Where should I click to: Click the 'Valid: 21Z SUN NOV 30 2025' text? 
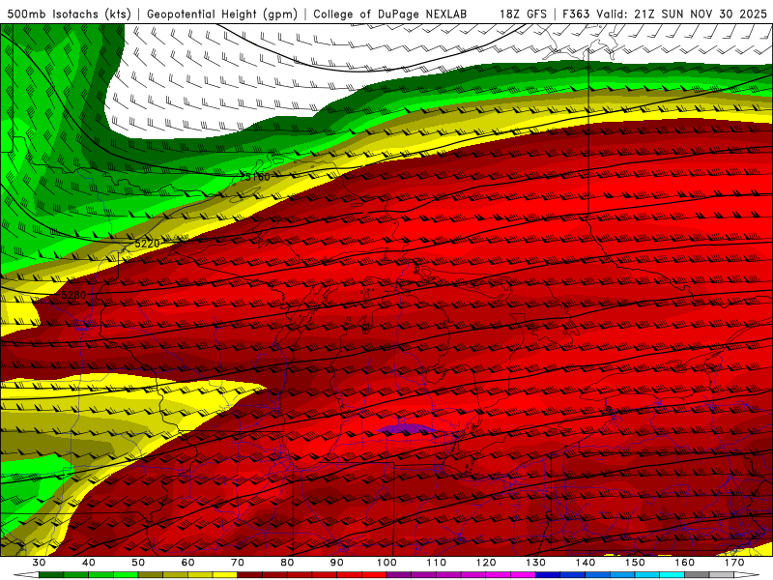(x=682, y=14)
